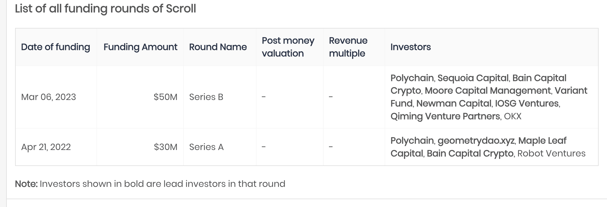This screenshot has height=207, width=607.
Task: Click the Sequoia Capital investor link
Action: coord(473,78)
